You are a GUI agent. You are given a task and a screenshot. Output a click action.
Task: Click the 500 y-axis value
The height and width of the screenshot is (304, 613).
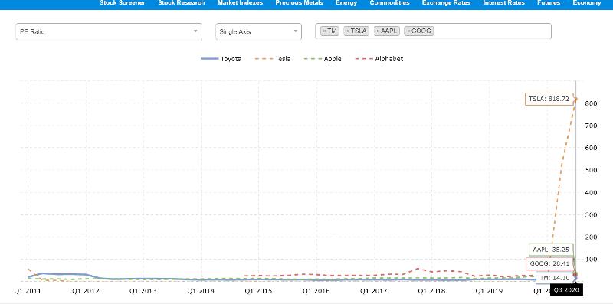(x=590, y=170)
